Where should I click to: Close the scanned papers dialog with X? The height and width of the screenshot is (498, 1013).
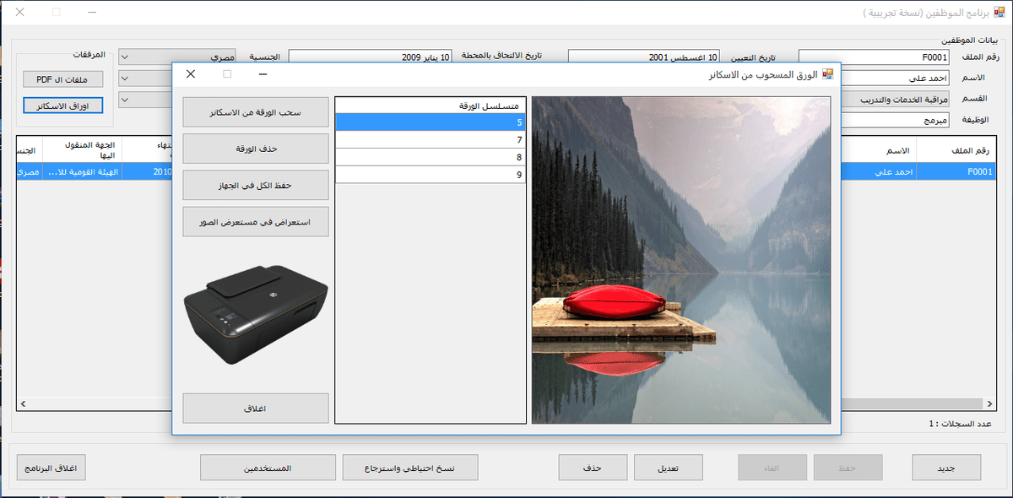tap(191, 74)
